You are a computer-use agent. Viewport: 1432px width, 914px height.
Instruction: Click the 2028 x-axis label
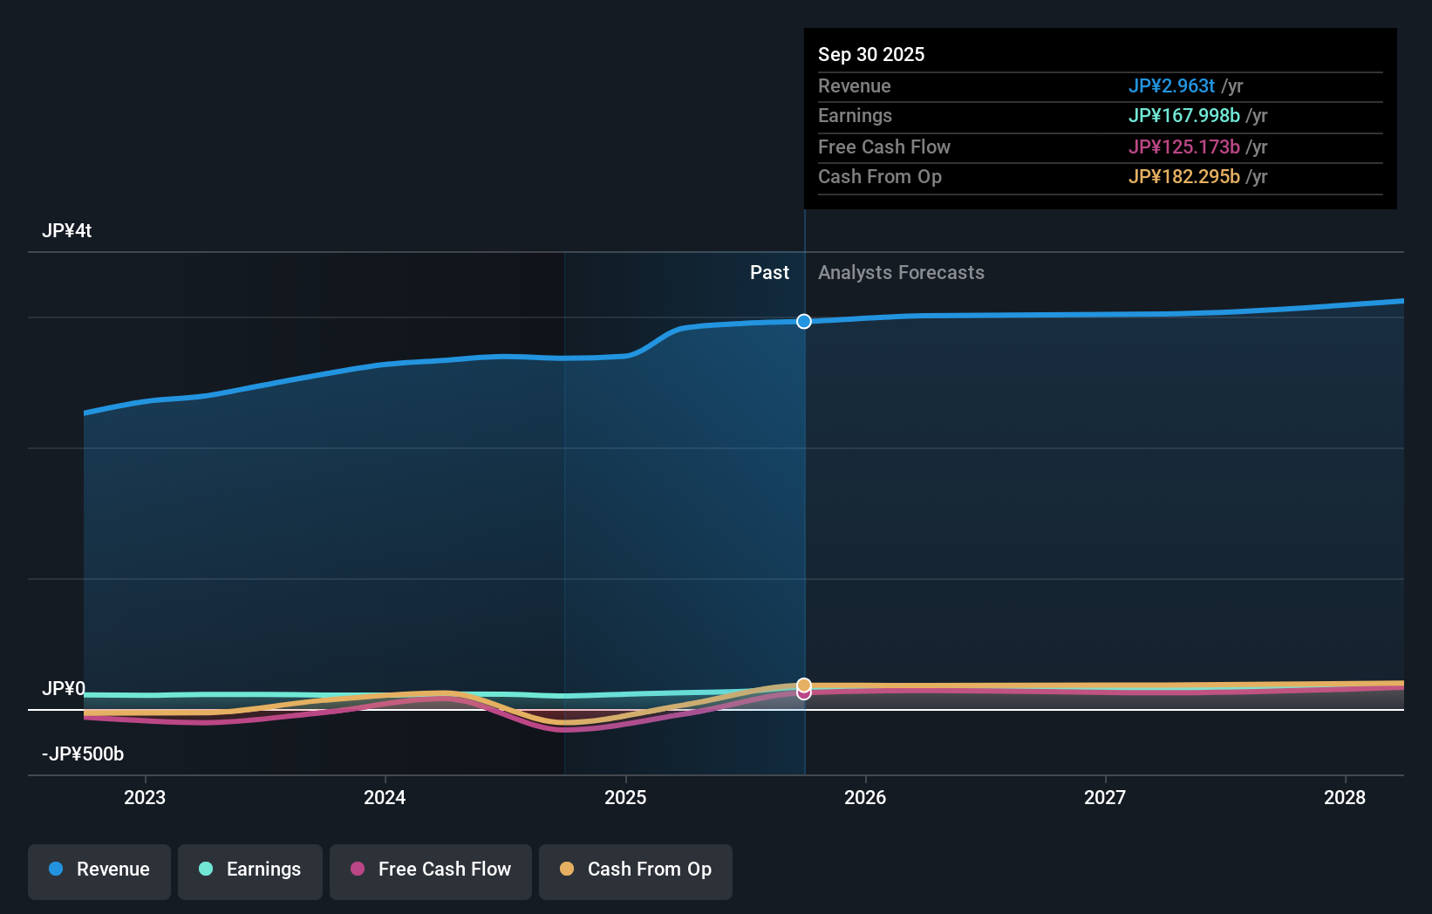[1345, 798]
